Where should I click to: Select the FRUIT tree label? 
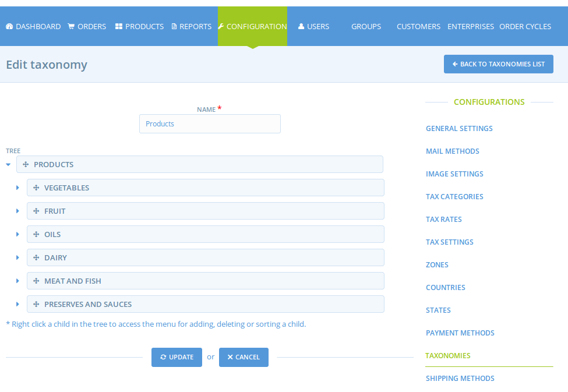click(x=55, y=211)
